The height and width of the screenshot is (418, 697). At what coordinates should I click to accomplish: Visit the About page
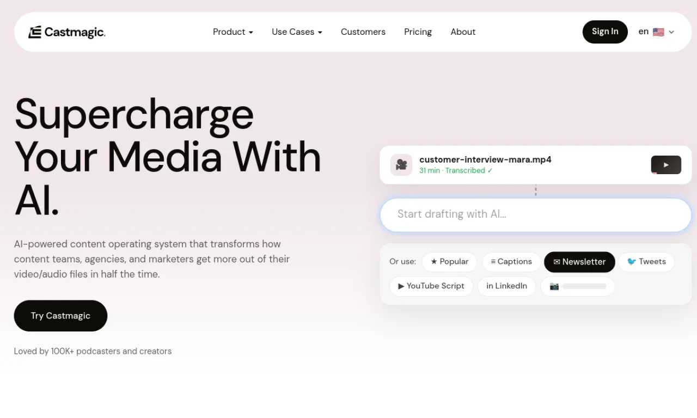tap(463, 32)
